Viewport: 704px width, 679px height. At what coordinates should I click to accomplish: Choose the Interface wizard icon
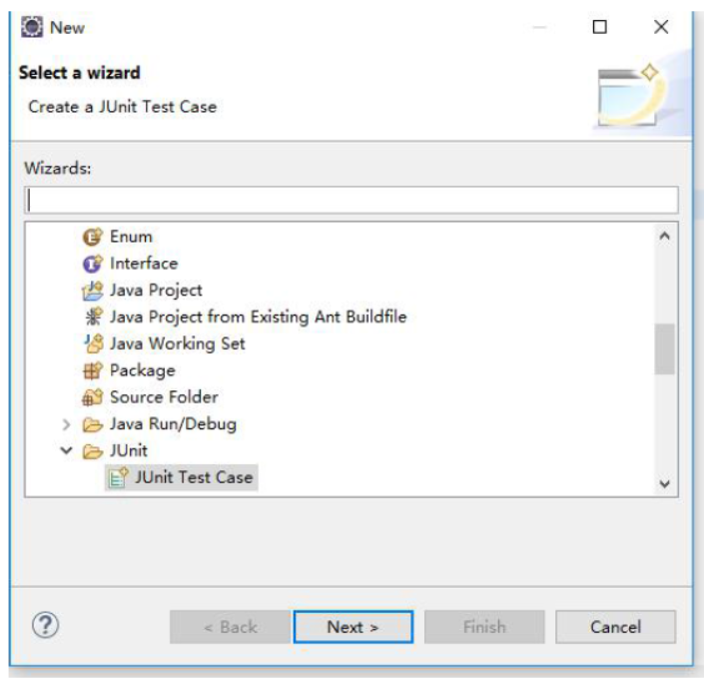[x=93, y=264]
